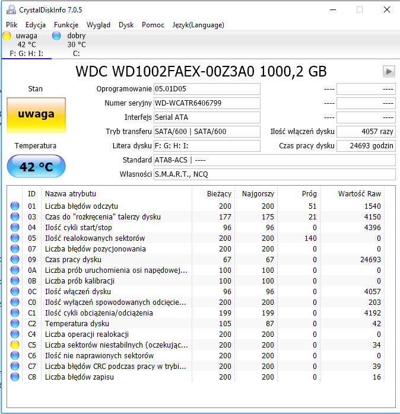Click the Próg column header

299,194
